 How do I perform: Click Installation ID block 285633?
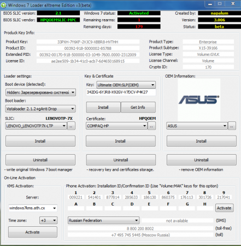click(x=131, y=197)
